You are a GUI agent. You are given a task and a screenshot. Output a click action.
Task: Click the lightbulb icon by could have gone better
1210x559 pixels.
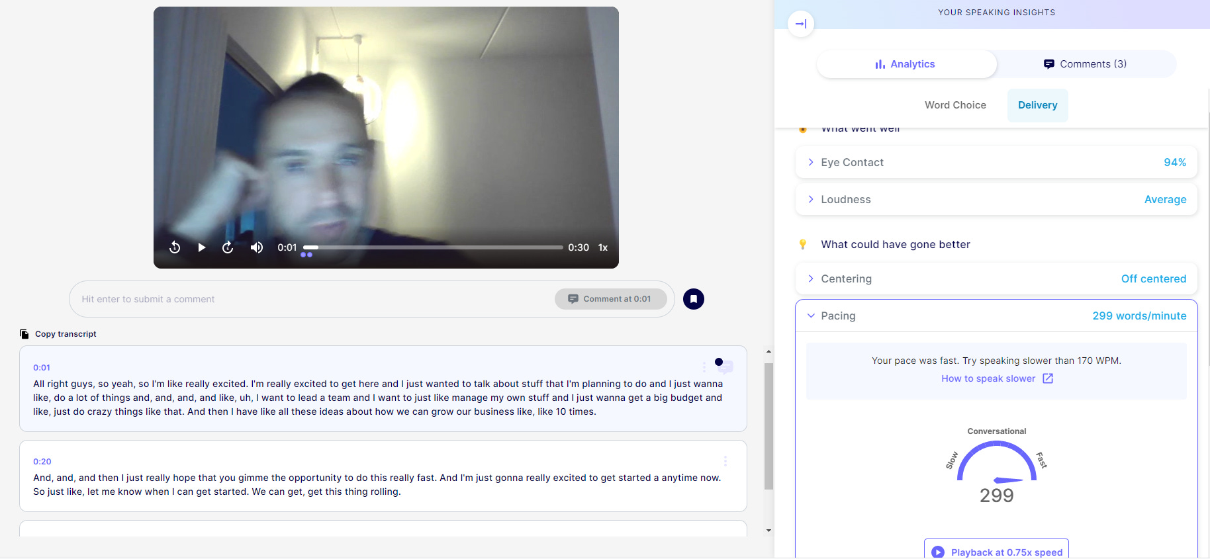tap(803, 245)
